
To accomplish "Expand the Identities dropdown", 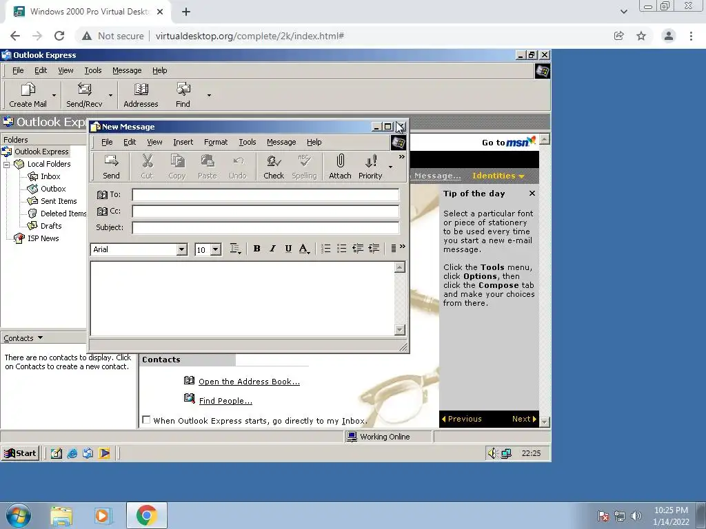I will tap(498, 176).
